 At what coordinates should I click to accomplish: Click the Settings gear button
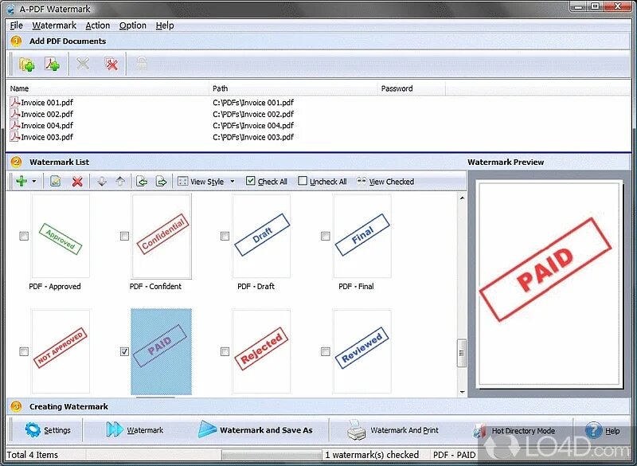(x=48, y=430)
